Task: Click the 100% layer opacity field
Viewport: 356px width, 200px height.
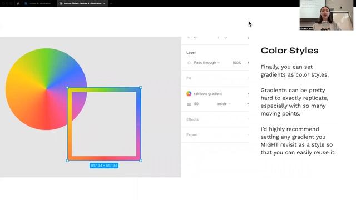Action: 236,63
